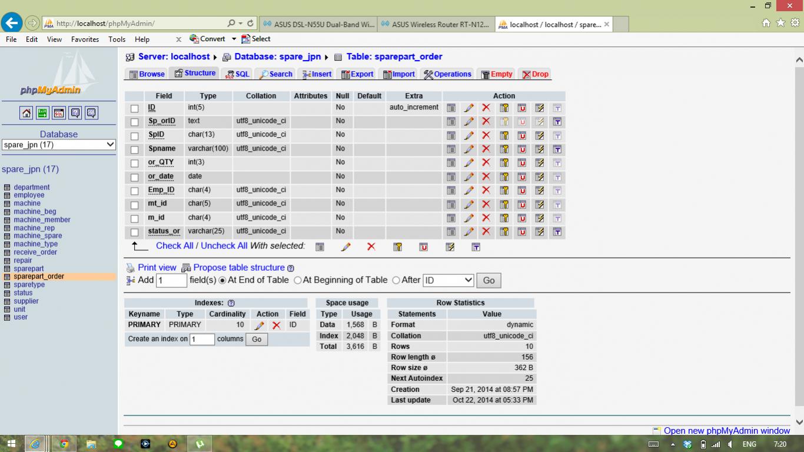Open the Favorites menu

[85, 39]
